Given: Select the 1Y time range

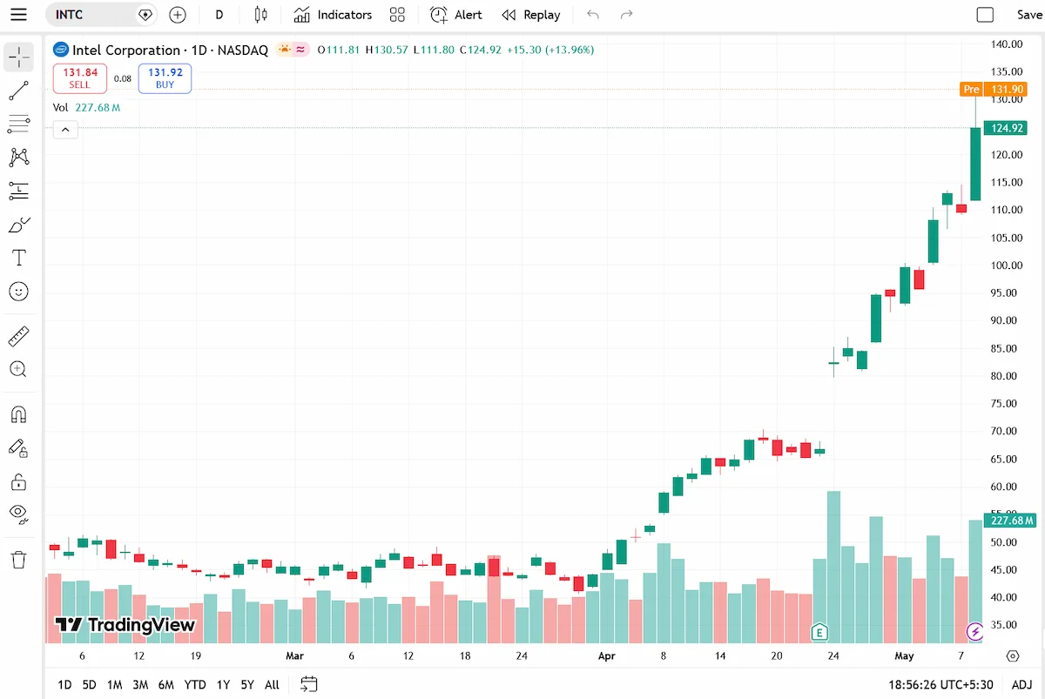Looking at the screenshot, I should (x=223, y=684).
